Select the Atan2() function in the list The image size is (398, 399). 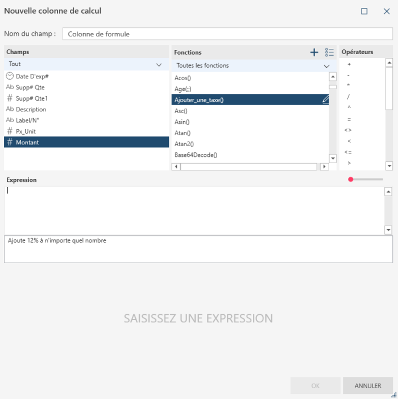pyautogui.click(x=184, y=144)
